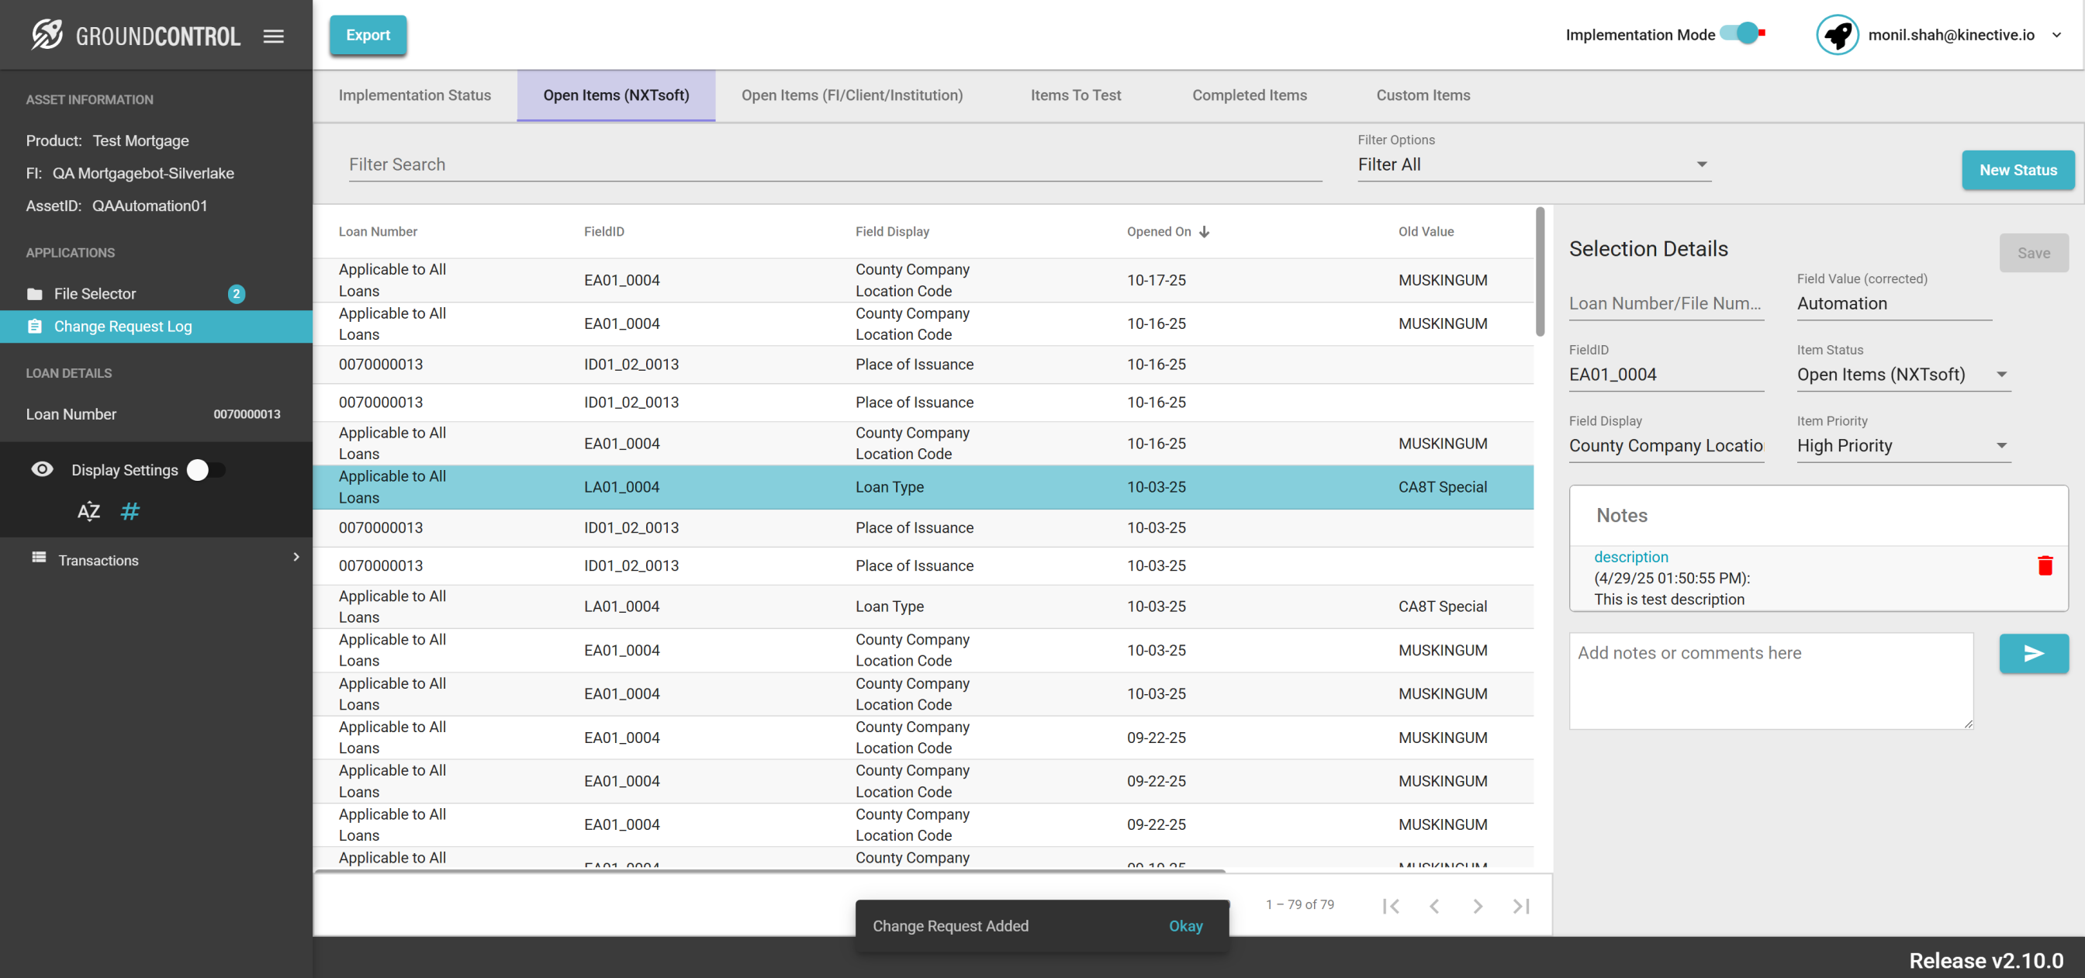Click the next page arrow
2085x978 pixels.
[x=1477, y=906]
